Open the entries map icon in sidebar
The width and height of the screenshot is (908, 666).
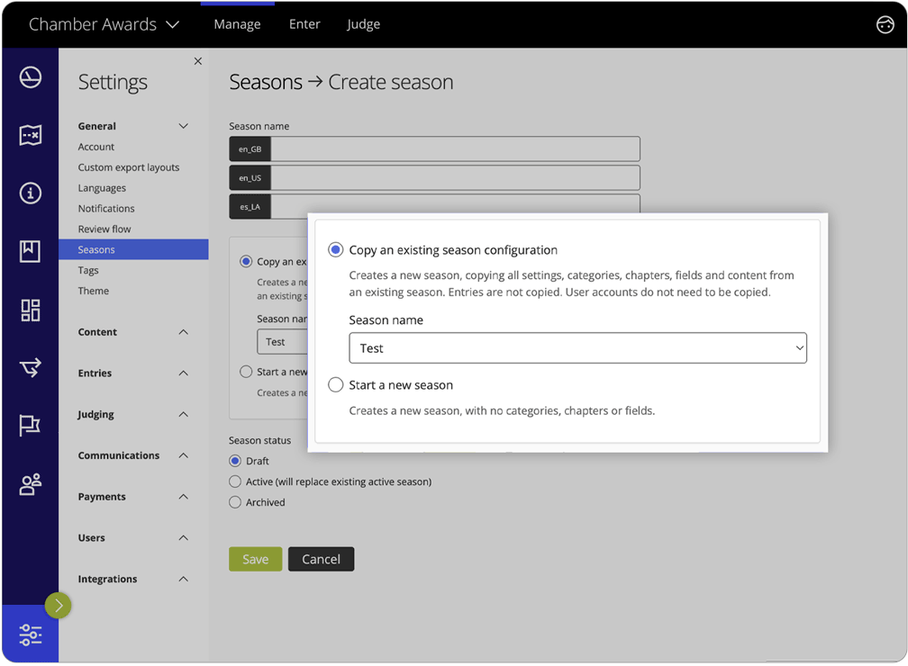pyautogui.click(x=30, y=135)
